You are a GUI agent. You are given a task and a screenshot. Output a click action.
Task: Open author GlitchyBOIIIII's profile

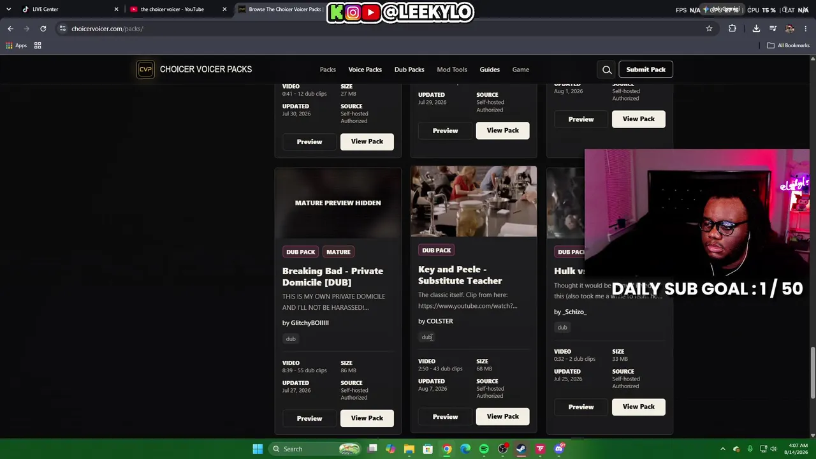(310, 323)
